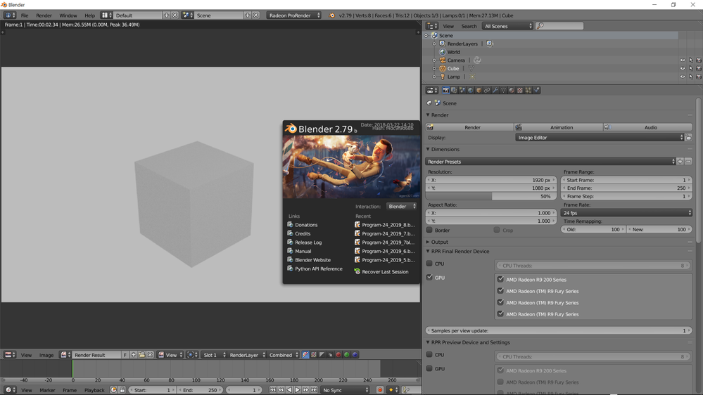Click the Render button in Render panel

coord(469,127)
